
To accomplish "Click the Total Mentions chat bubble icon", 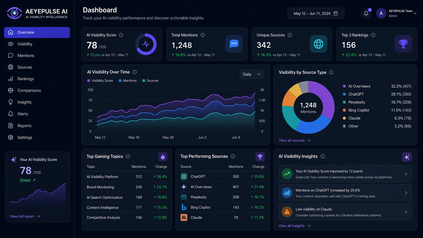I will (x=234, y=44).
